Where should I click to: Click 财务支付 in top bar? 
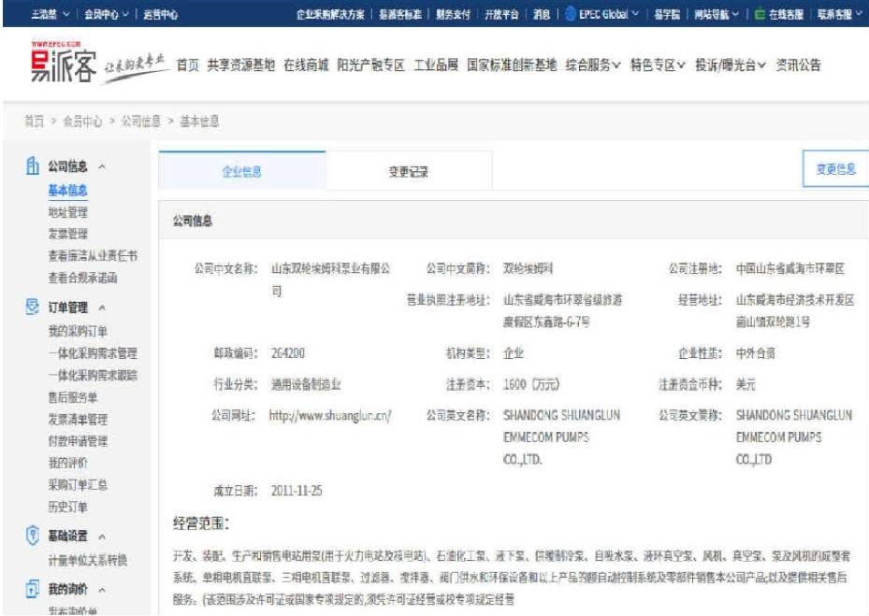tap(453, 14)
